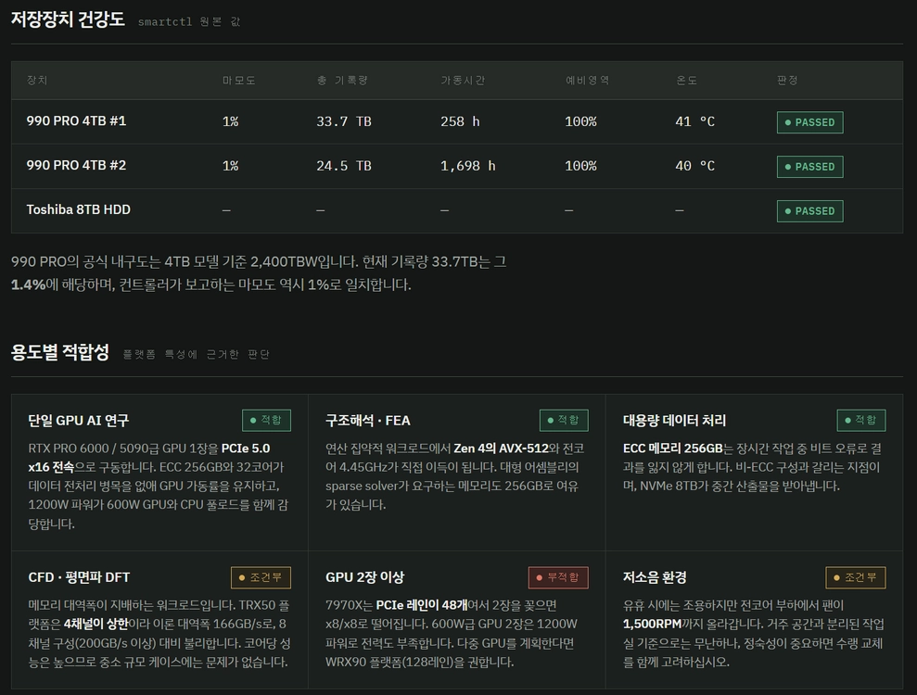Click the PASSED badge for Toshiba 8TB HDD
This screenshot has width=917, height=695.
[810, 211]
